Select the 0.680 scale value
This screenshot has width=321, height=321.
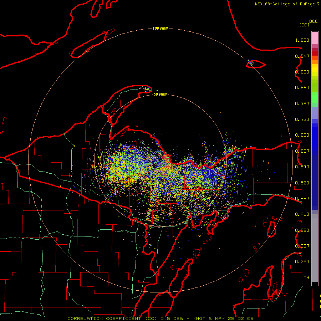coord(302,135)
